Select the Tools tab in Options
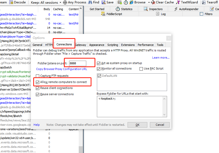Image resolution: width=219 pixels, height=153 pixels. [x=160, y=45]
